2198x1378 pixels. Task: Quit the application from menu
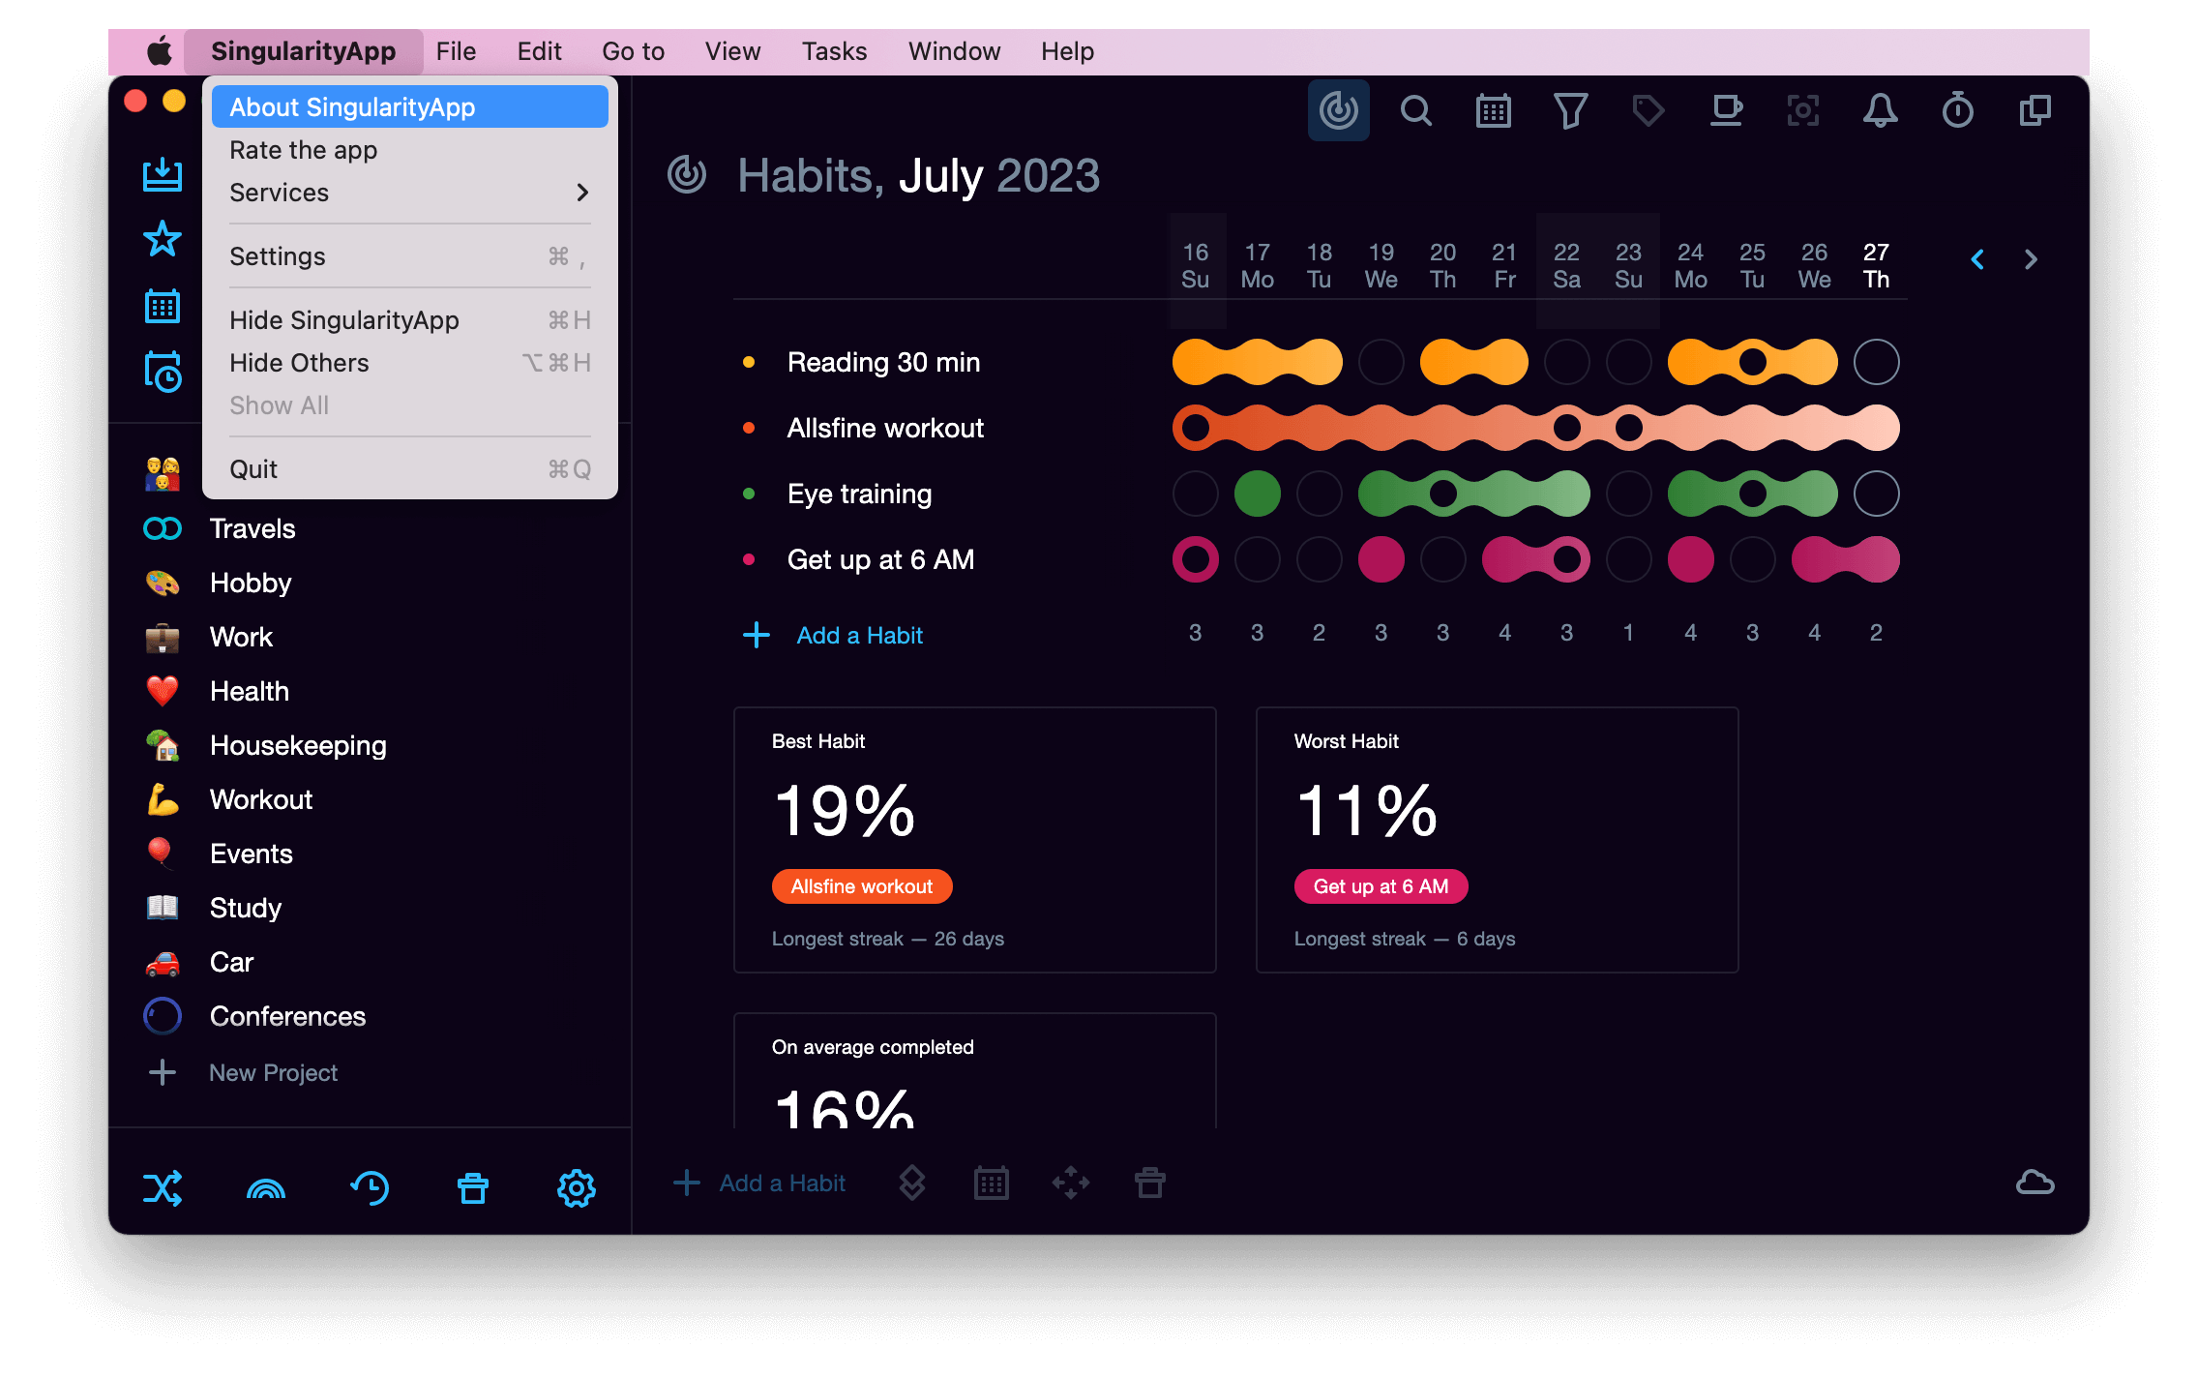point(410,469)
